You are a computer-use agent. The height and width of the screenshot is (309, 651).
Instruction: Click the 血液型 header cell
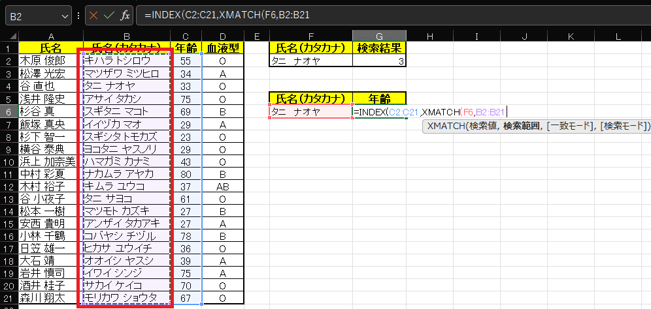(x=223, y=48)
